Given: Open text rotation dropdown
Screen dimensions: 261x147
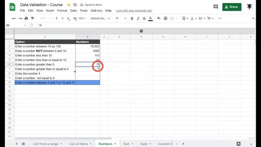Looking at the screenshot, I should pyautogui.click(x=210, y=18).
